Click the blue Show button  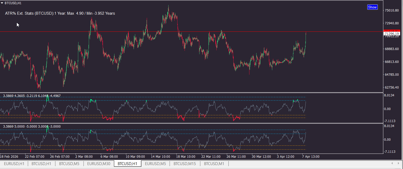[372, 7]
